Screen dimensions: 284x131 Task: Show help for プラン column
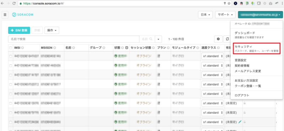click(168, 48)
